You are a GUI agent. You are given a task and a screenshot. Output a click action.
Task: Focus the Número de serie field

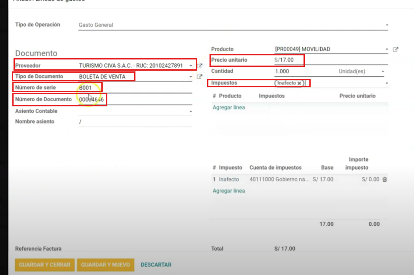pyautogui.click(x=135, y=88)
